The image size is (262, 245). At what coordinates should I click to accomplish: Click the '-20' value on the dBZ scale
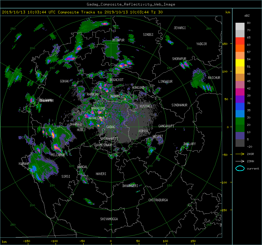tap(249, 147)
